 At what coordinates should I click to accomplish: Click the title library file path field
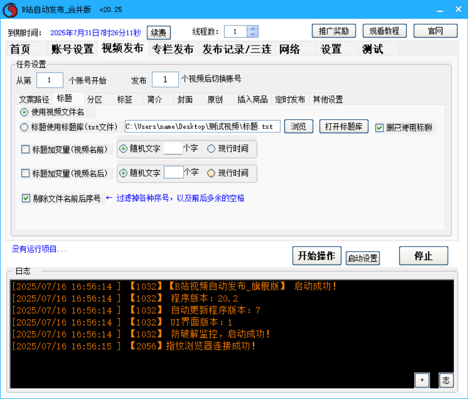tap(203, 126)
